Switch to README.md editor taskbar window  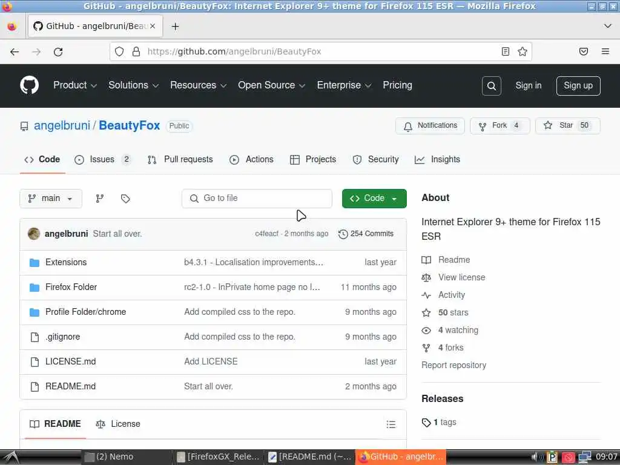coord(309,457)
